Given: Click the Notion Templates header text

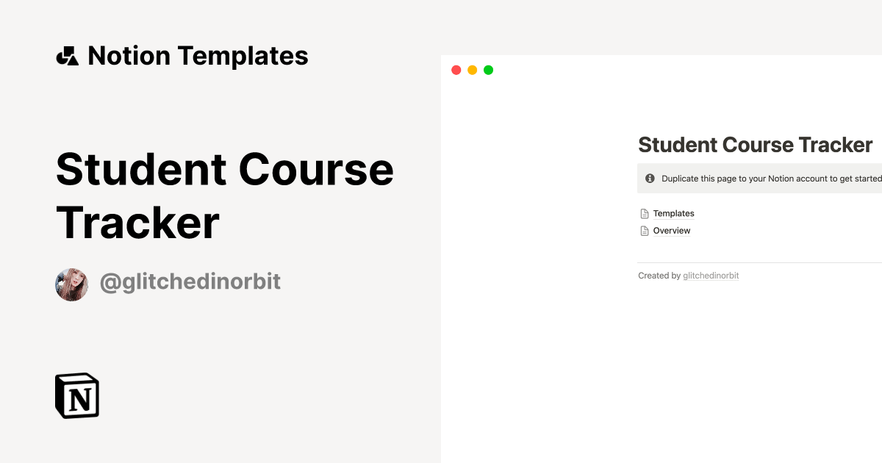Looking at the screenshot, I should coord(198,56).
